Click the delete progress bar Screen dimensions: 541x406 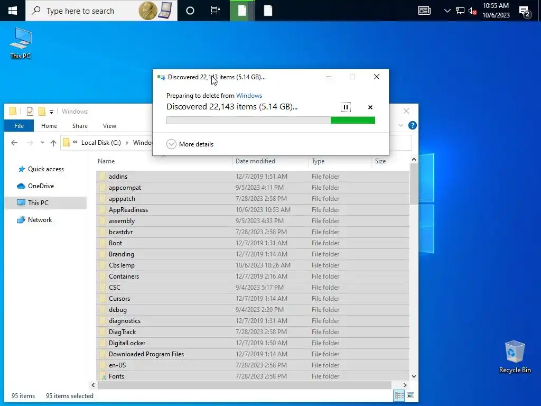tap(270, 120)
